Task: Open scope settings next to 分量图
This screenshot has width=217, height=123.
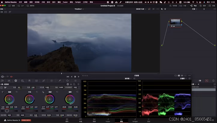Action: pos(189,78)
